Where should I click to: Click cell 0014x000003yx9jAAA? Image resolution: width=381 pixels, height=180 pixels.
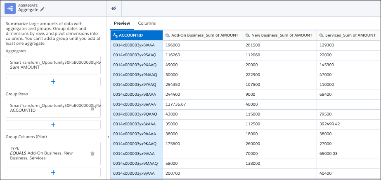pyautogui.click(x=137, y=173)
